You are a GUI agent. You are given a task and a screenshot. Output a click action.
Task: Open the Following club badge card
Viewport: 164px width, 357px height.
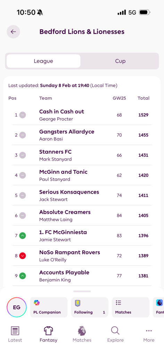pyautogui.click(x=90, y=307)
